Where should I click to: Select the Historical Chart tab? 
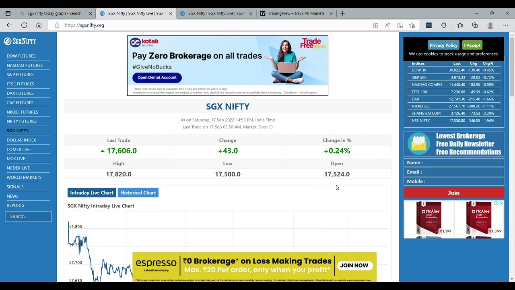pyautogui.click(x=138, y=193)
